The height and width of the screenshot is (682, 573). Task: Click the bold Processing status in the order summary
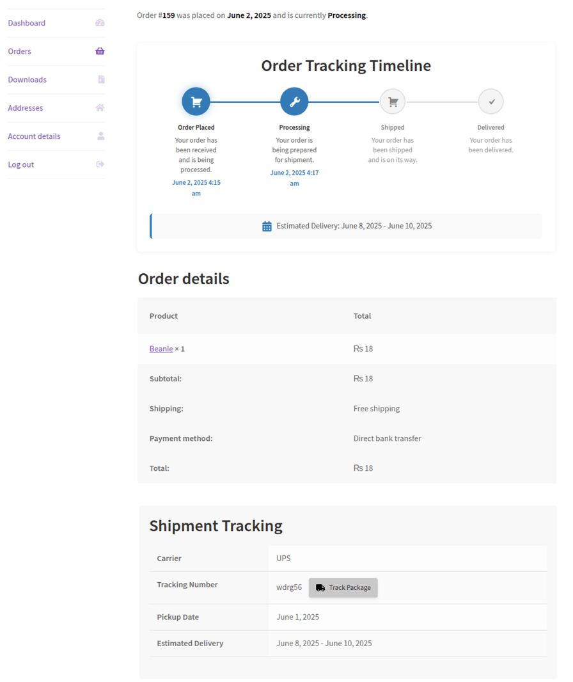(347, 15)
